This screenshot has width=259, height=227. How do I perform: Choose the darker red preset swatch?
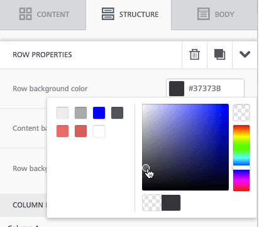[80, 131]
